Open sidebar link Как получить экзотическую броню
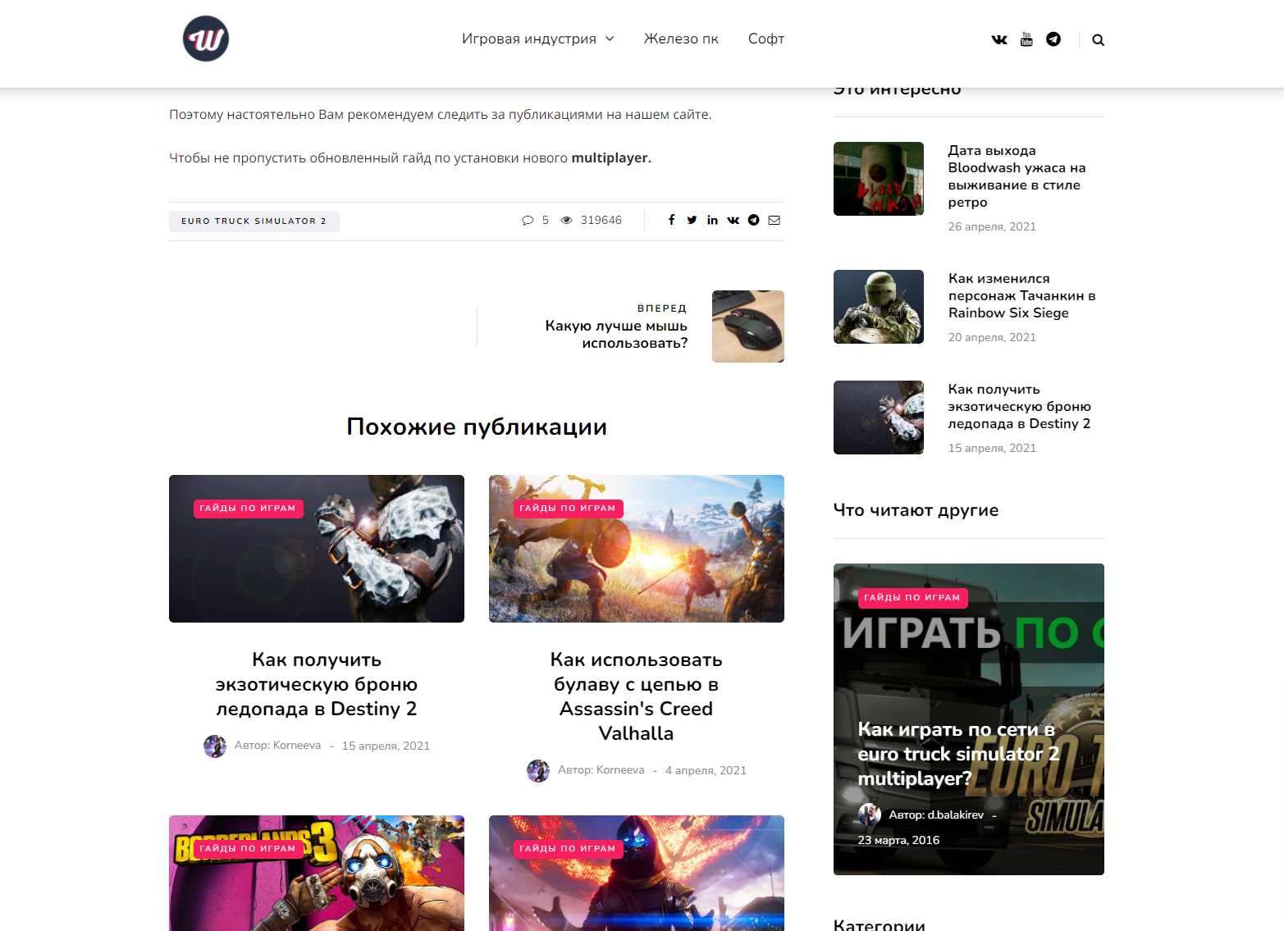1284x931 pixels. point(1020,406)
